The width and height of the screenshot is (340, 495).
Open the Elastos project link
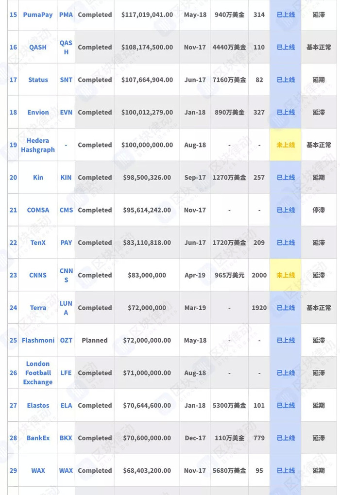(x=38, y=405)
